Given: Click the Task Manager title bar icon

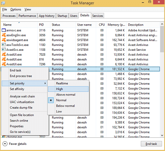Looking at the screenshot, I should (3, 3).
